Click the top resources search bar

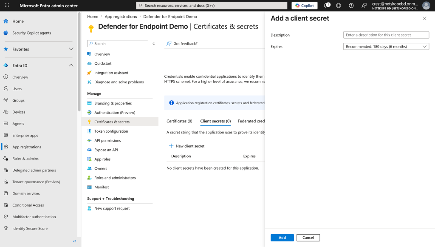212,6
